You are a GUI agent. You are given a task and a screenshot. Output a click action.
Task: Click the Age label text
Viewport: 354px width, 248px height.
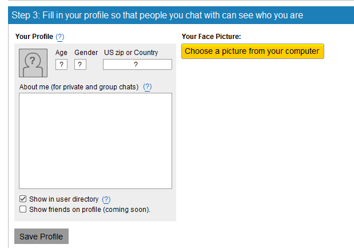pyautogui.click(x=61, y=53)
